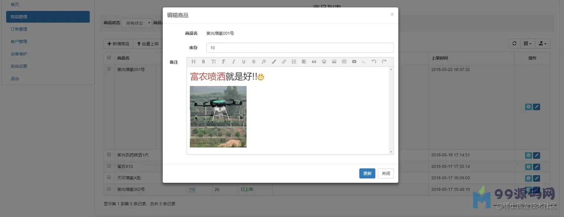Image resolution: width=564 pixels, height=217 pixels.
Task: Select 商品管理 in the sidebar
Action: 48,17
